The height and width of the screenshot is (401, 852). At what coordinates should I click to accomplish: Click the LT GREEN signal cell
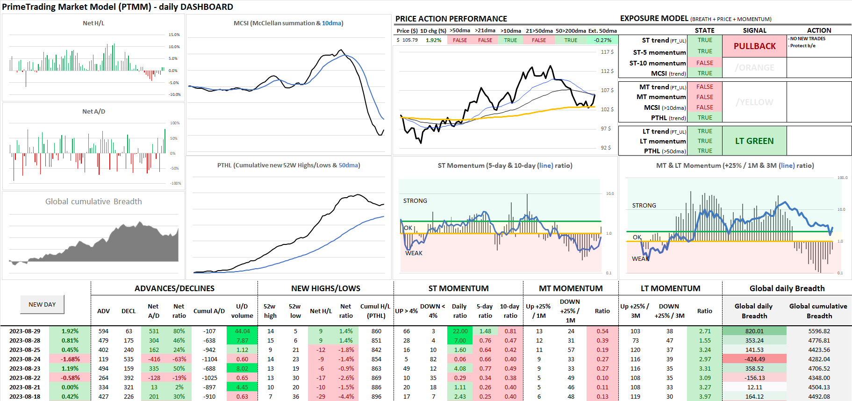tap(754, 141)
